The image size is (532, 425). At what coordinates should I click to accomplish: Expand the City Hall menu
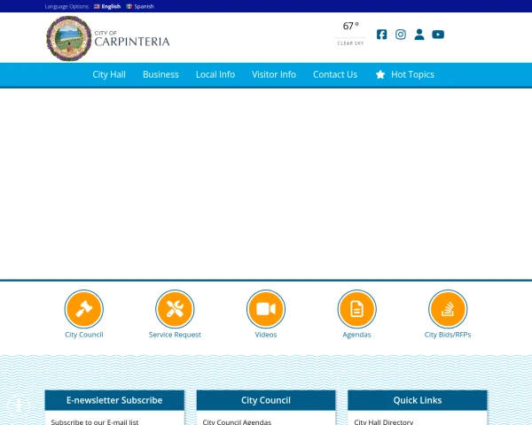point(109,74)
